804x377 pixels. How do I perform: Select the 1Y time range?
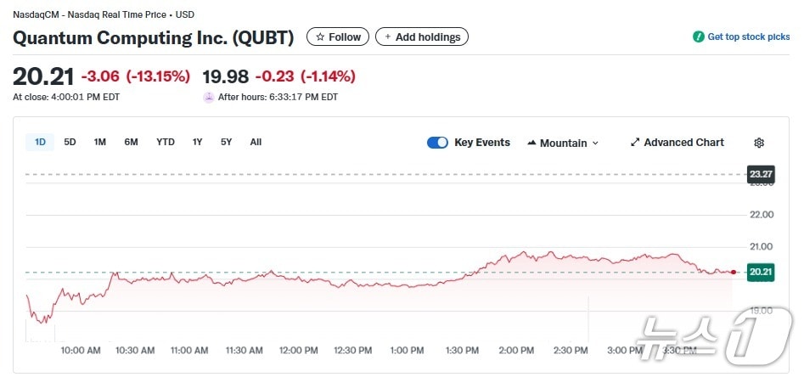197,142
